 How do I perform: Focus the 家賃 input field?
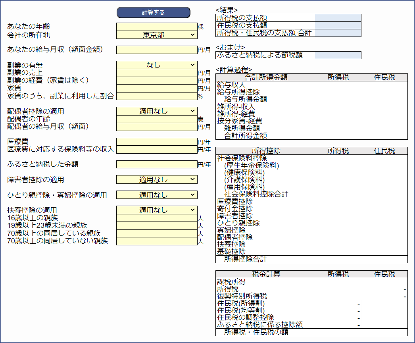(157, 88)
